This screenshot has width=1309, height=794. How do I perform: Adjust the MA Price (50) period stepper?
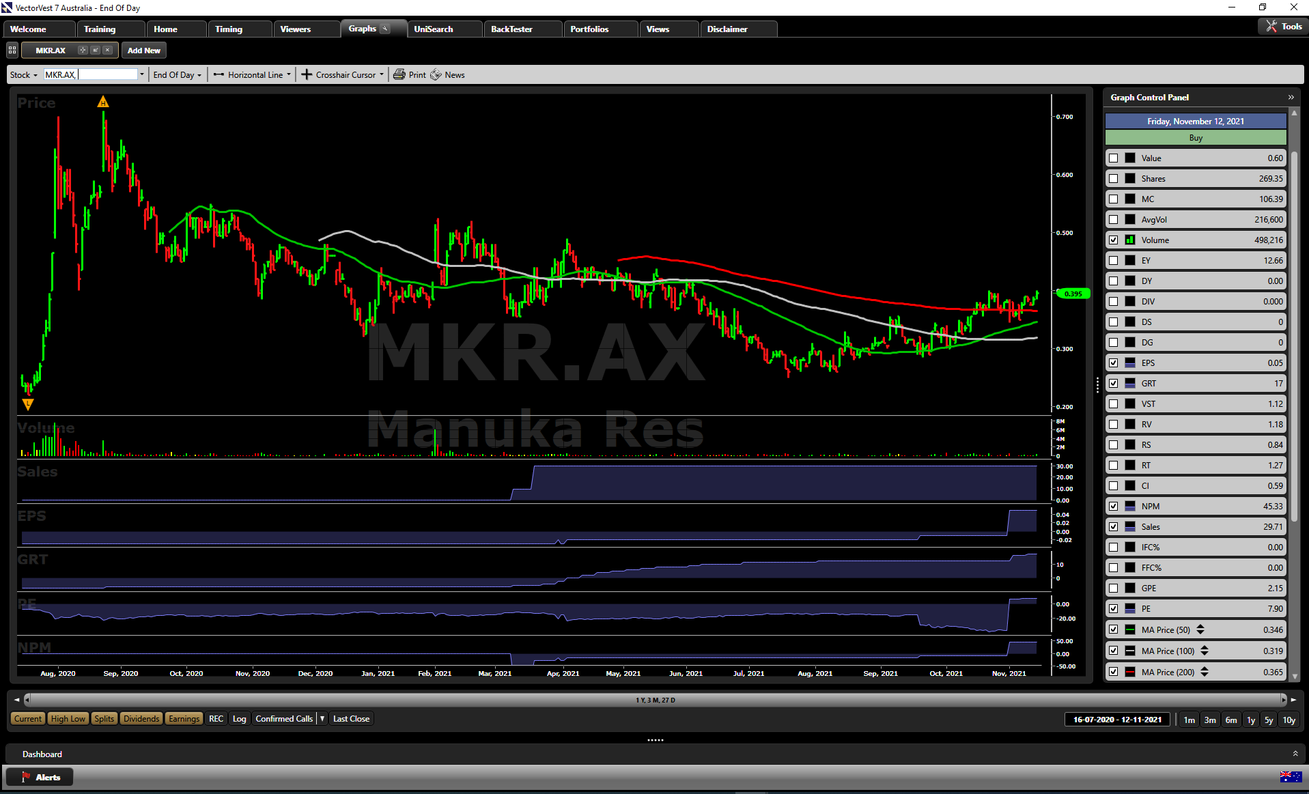[x=1200, y=630]
